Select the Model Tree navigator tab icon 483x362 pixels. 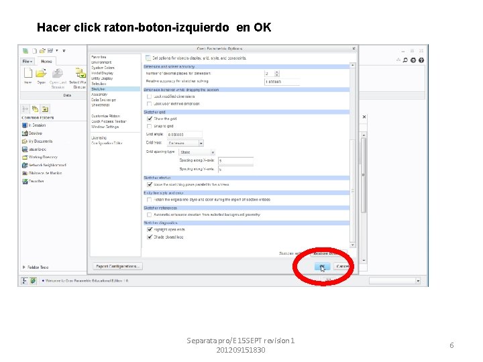point(25,109)
